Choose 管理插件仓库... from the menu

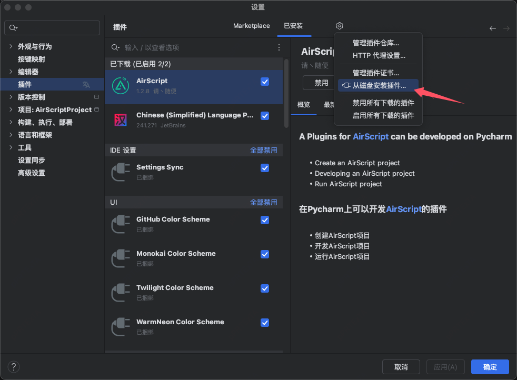[x=378, y=43]
